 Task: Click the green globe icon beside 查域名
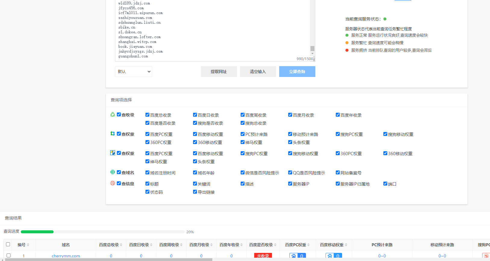tap(113, 172)
